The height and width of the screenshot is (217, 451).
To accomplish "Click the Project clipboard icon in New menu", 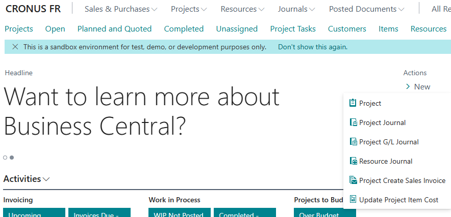I will click(353, 103).
